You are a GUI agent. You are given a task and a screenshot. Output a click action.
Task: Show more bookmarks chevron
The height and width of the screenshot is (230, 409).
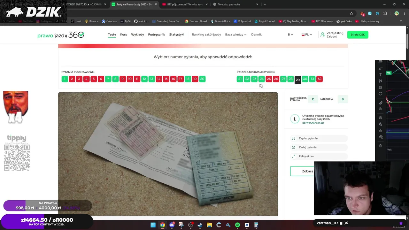point(401,21)
